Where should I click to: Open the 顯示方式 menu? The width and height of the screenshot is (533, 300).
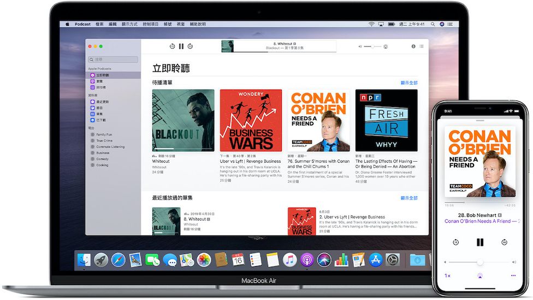click(x=129, y=24)
